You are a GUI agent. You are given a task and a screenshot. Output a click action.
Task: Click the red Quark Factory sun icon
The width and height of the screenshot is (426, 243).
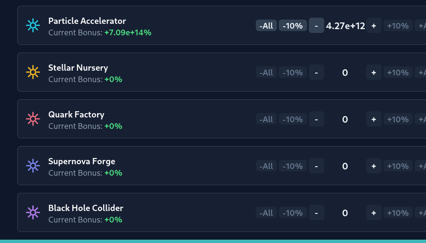(33, 119)
